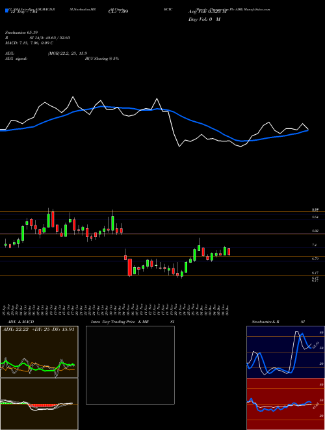Click inside the empty Intra Day Trading Price chart
Screen dimensions: 325x430
[x=130, y=365]
